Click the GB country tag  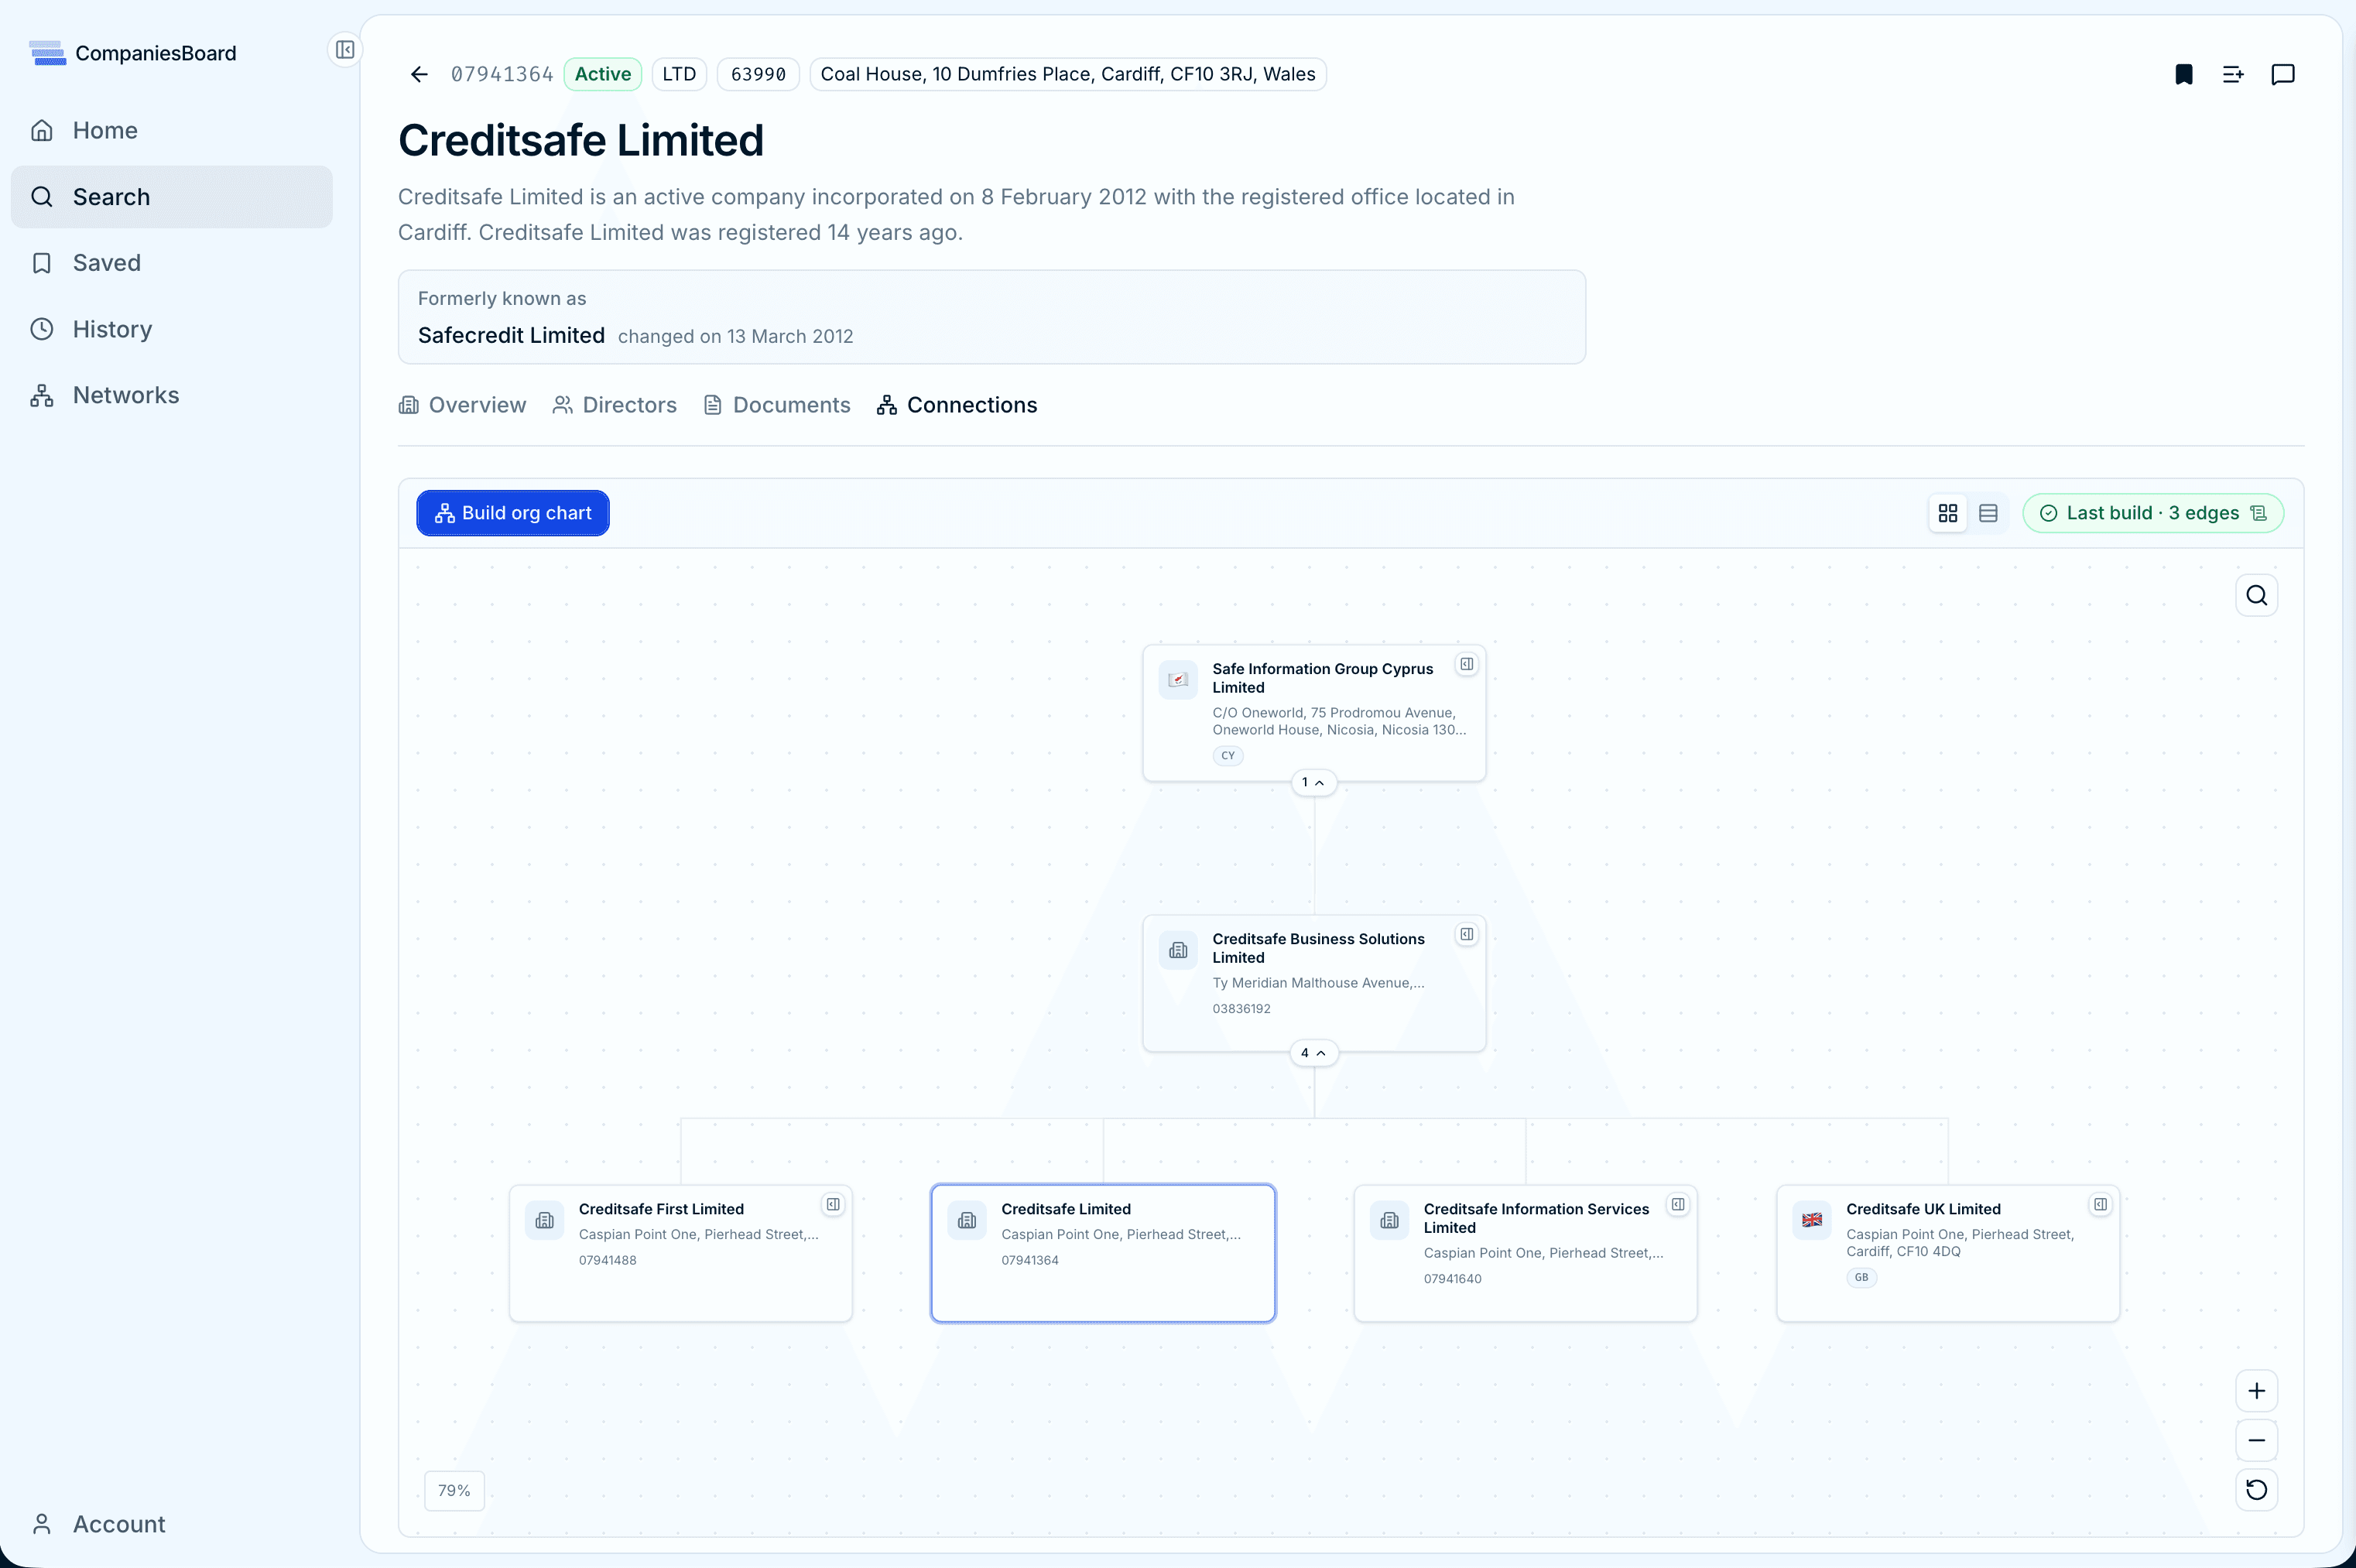[x=1861, y=1277]
